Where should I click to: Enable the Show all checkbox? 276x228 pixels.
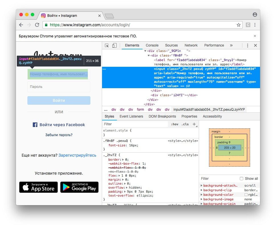point(241,179)
